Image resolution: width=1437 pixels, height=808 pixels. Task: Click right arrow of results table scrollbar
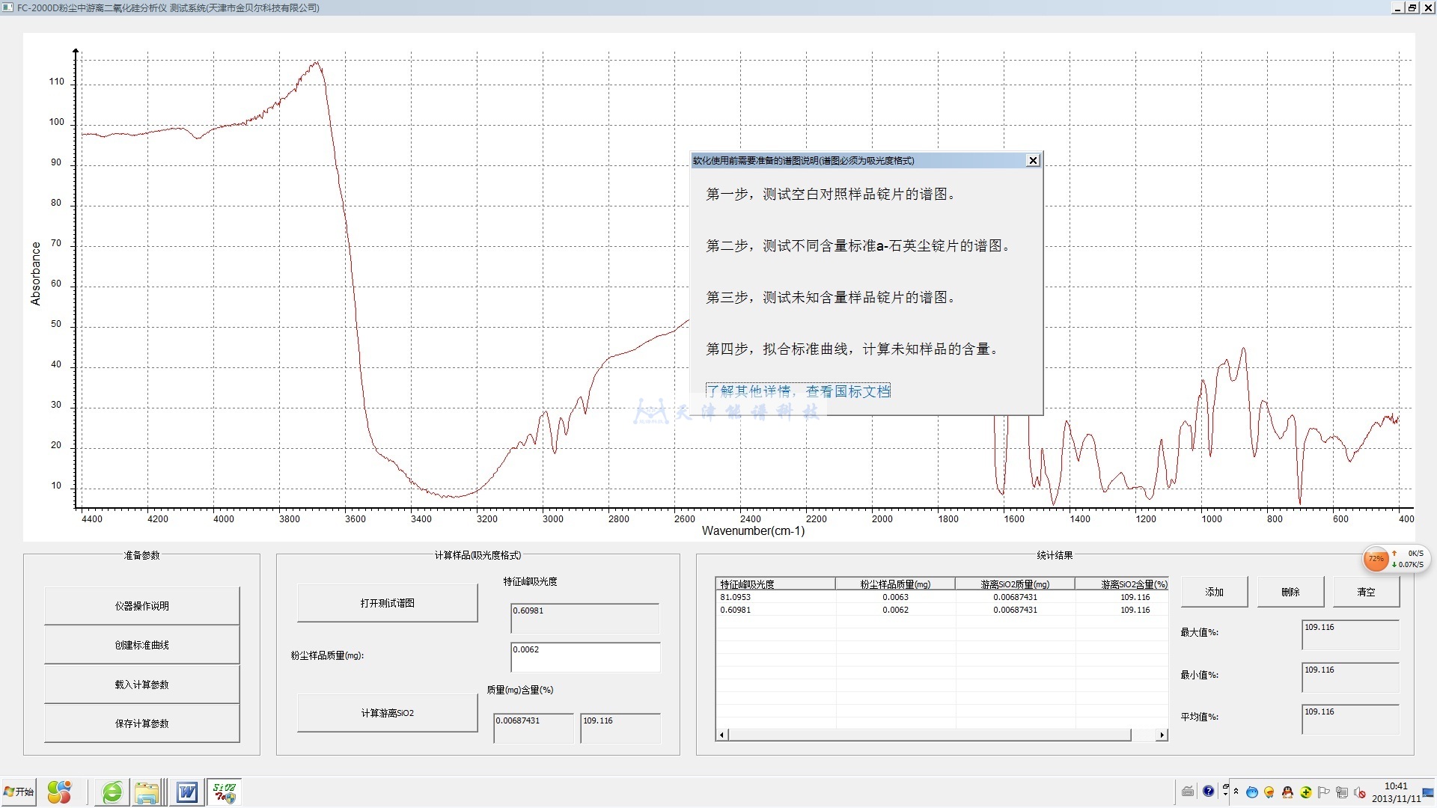coord(1162,735)
